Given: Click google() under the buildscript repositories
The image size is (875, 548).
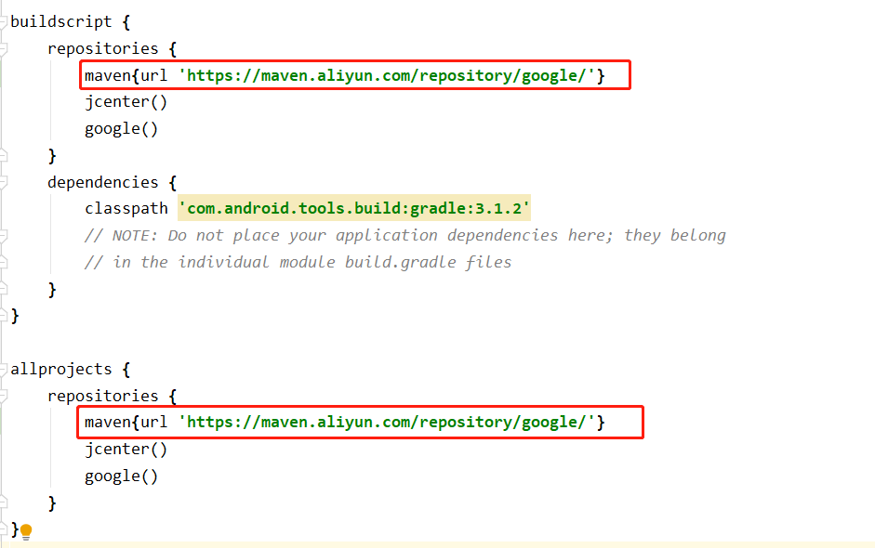Looking at the screenshot, I should point(124,128).
